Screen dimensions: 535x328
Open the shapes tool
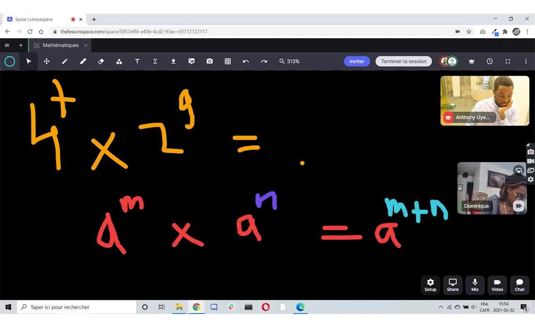pos(119,61)
